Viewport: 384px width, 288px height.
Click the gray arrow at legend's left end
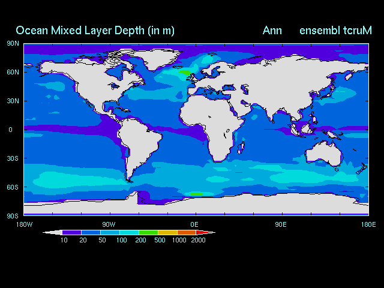point(52,232)
